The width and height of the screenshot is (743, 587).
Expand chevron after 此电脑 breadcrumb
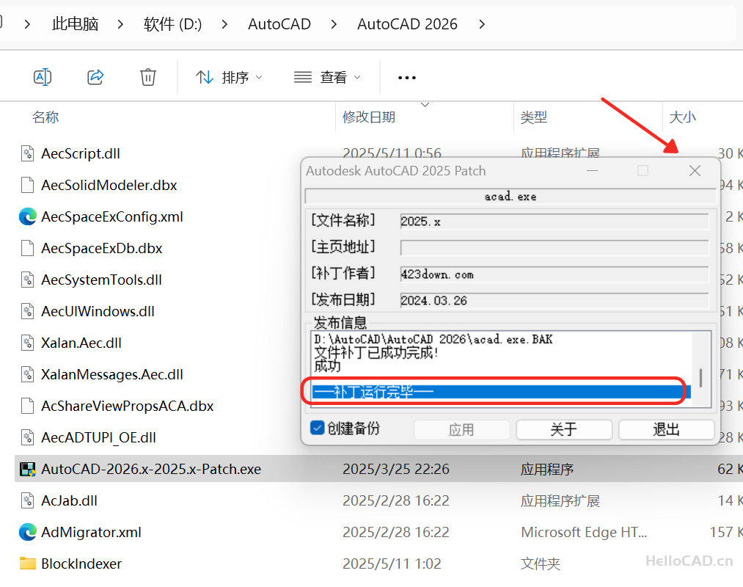pyautogui.click(x=121, y=24)
